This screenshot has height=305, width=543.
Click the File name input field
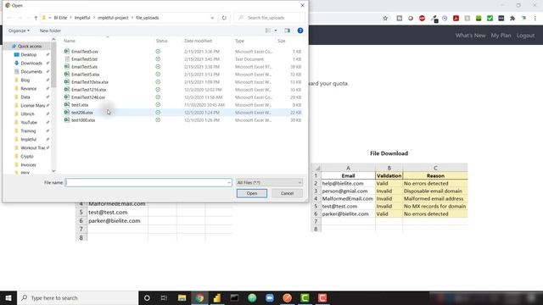pyautogui.click(x=148, y=183)
